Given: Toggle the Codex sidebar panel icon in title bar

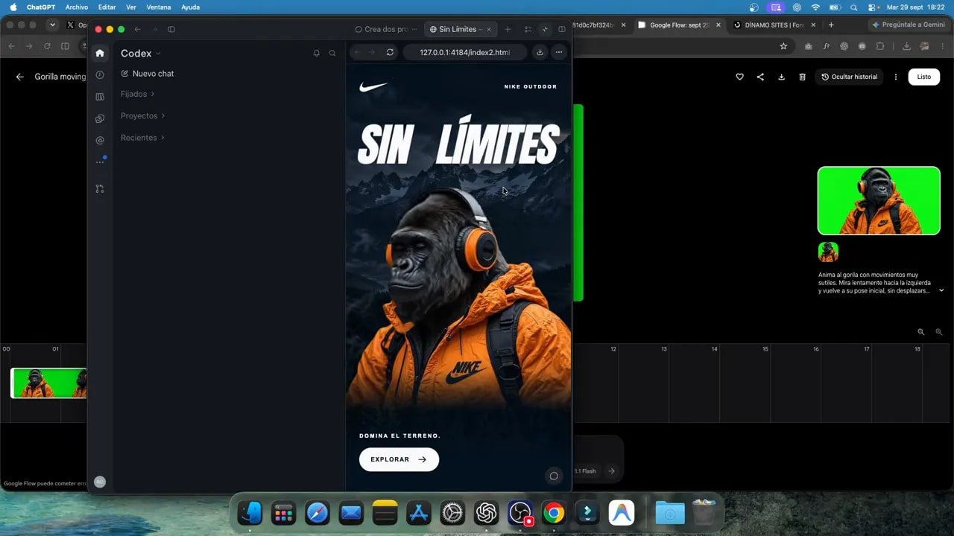Looking at the screenshot, I should pyautogui.click(x=171, y=30).
